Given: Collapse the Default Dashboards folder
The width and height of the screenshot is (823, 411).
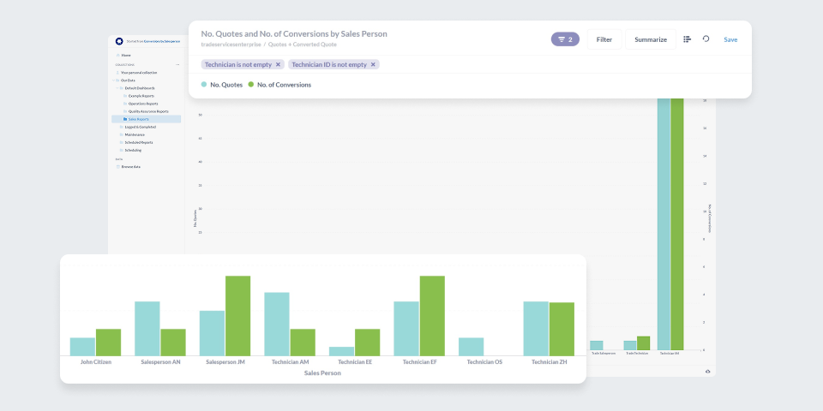Looking at the screenshot, I should [x=117, y=88].
